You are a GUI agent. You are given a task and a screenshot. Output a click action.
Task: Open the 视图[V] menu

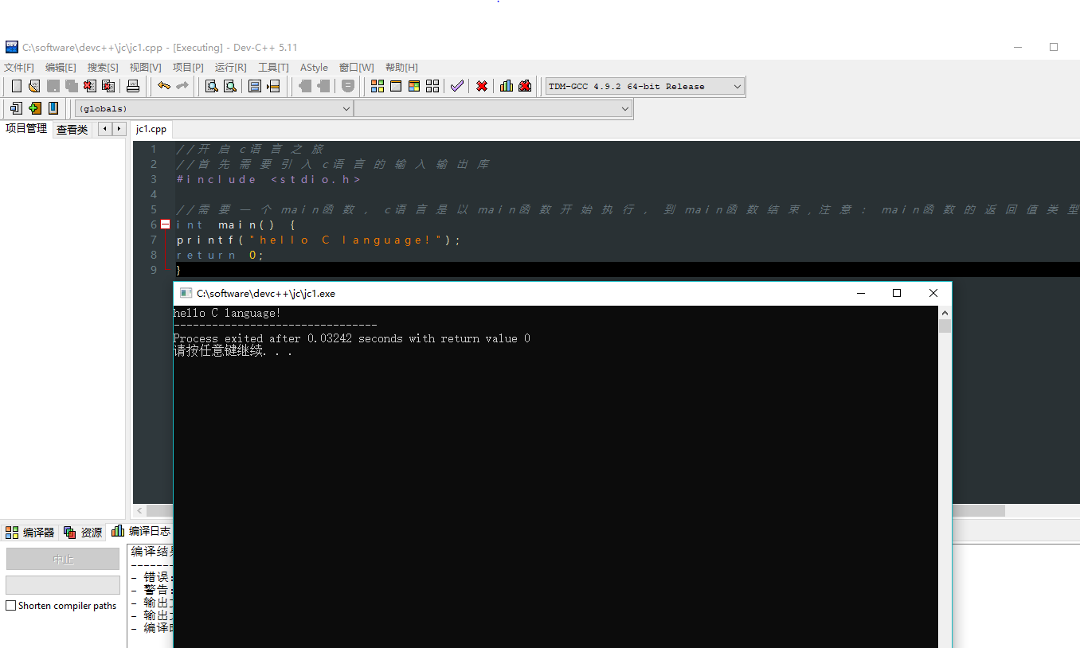tap(146, 68)
